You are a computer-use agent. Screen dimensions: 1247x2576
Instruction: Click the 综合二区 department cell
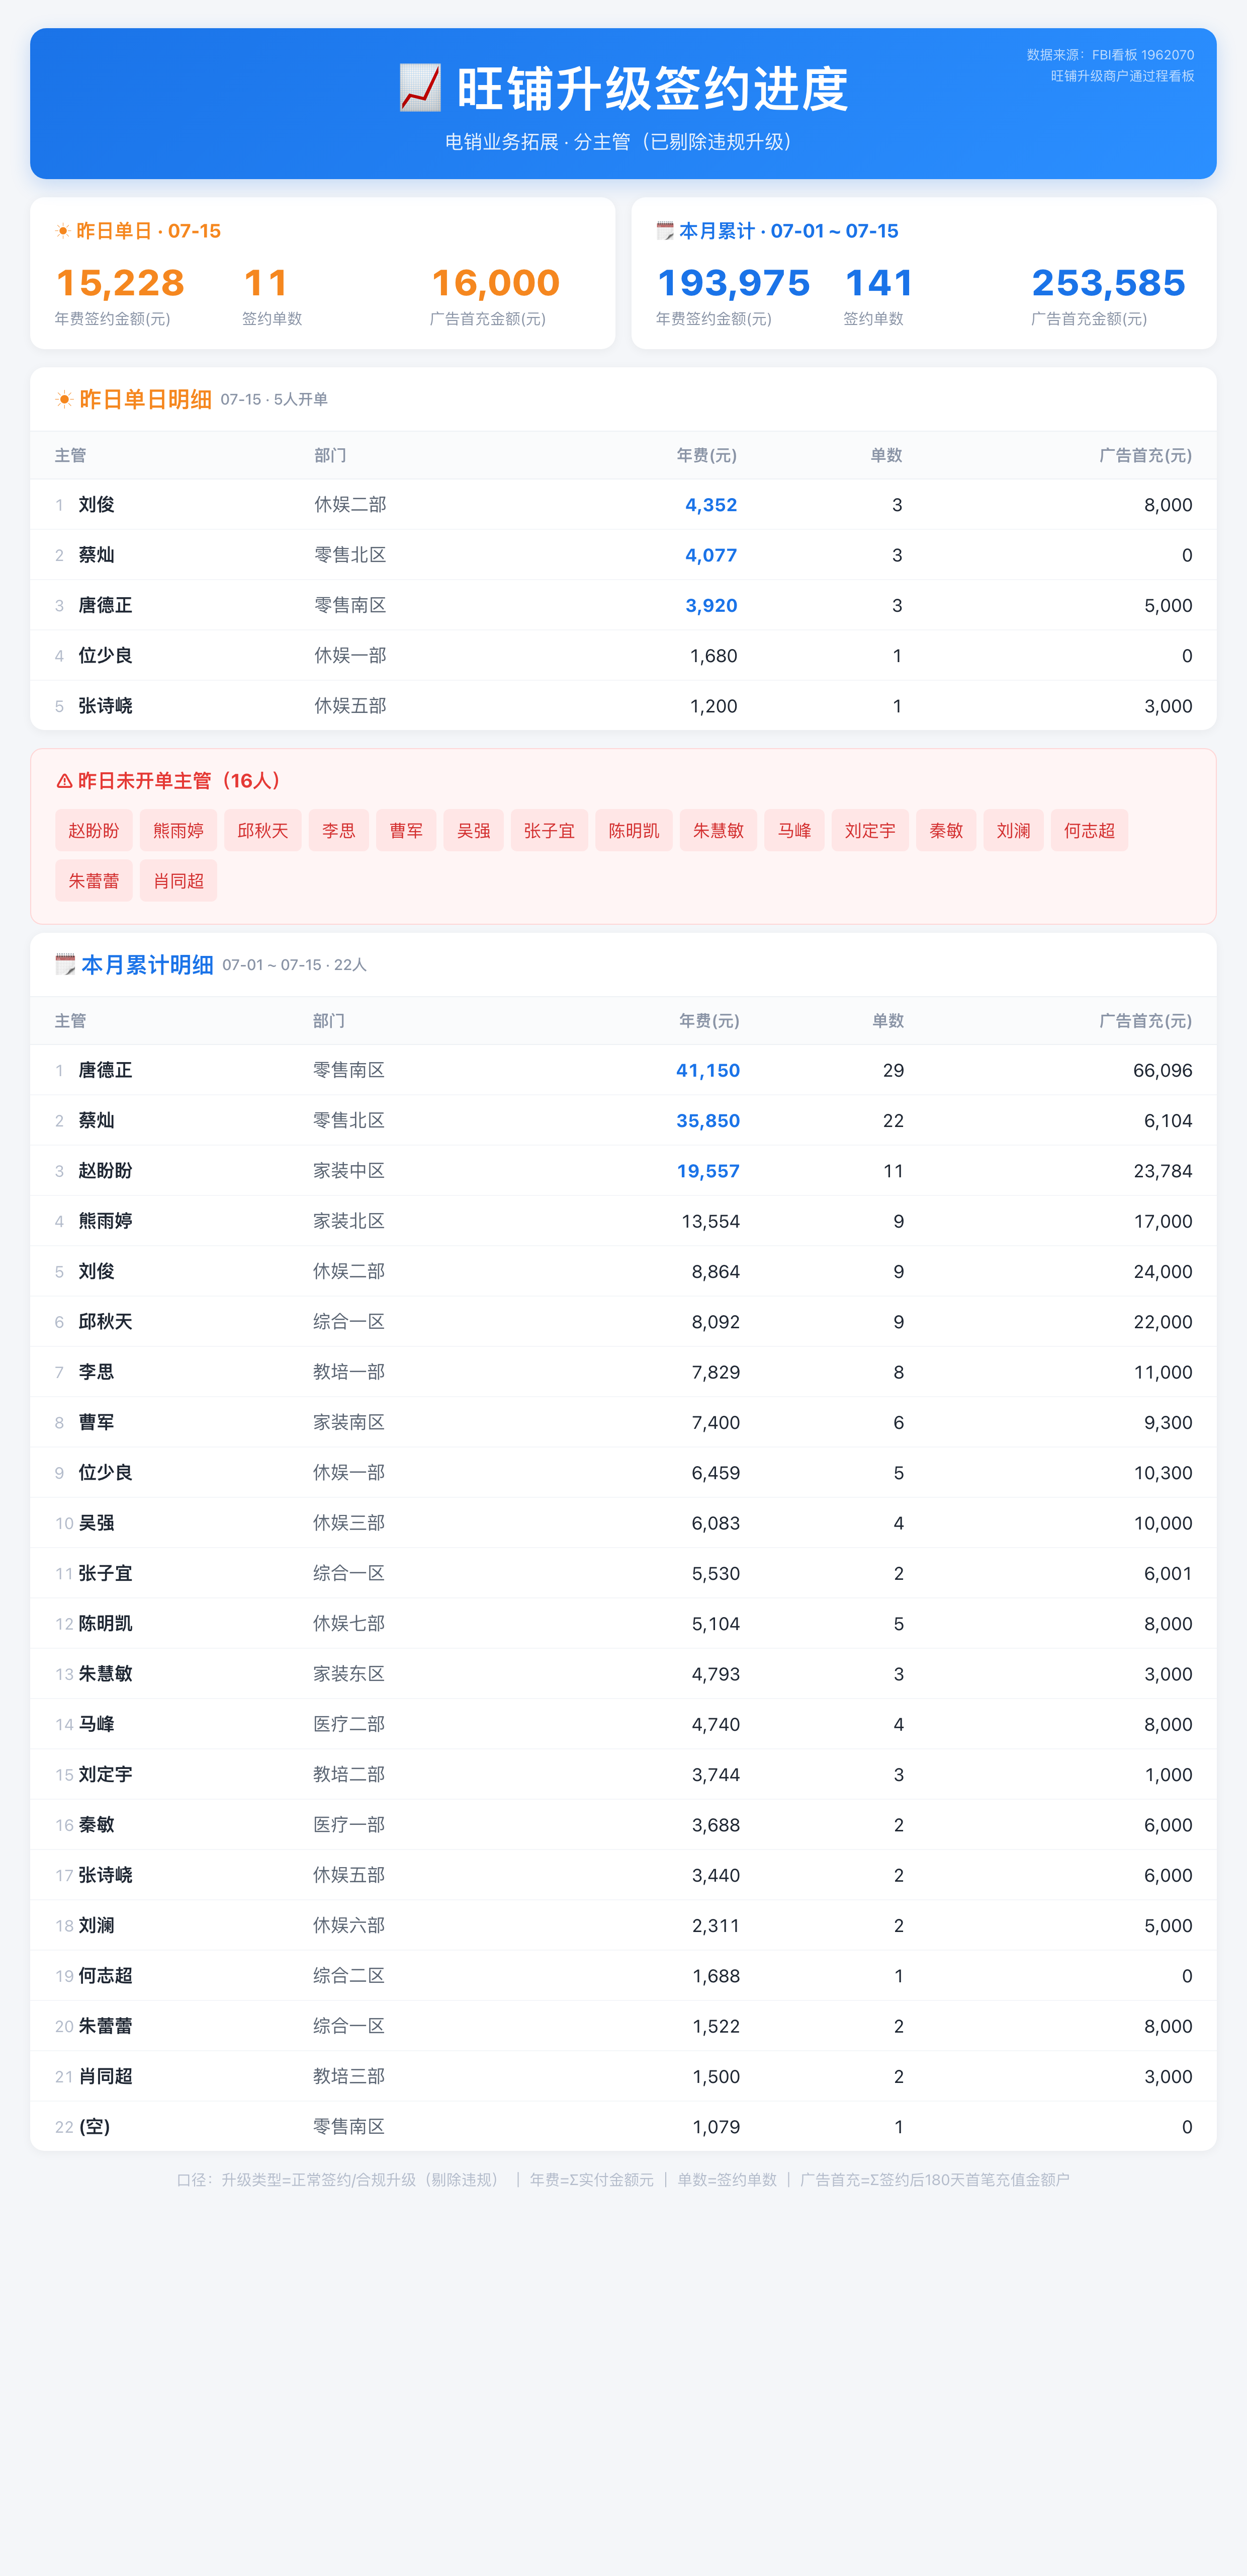coord(349,1976)
